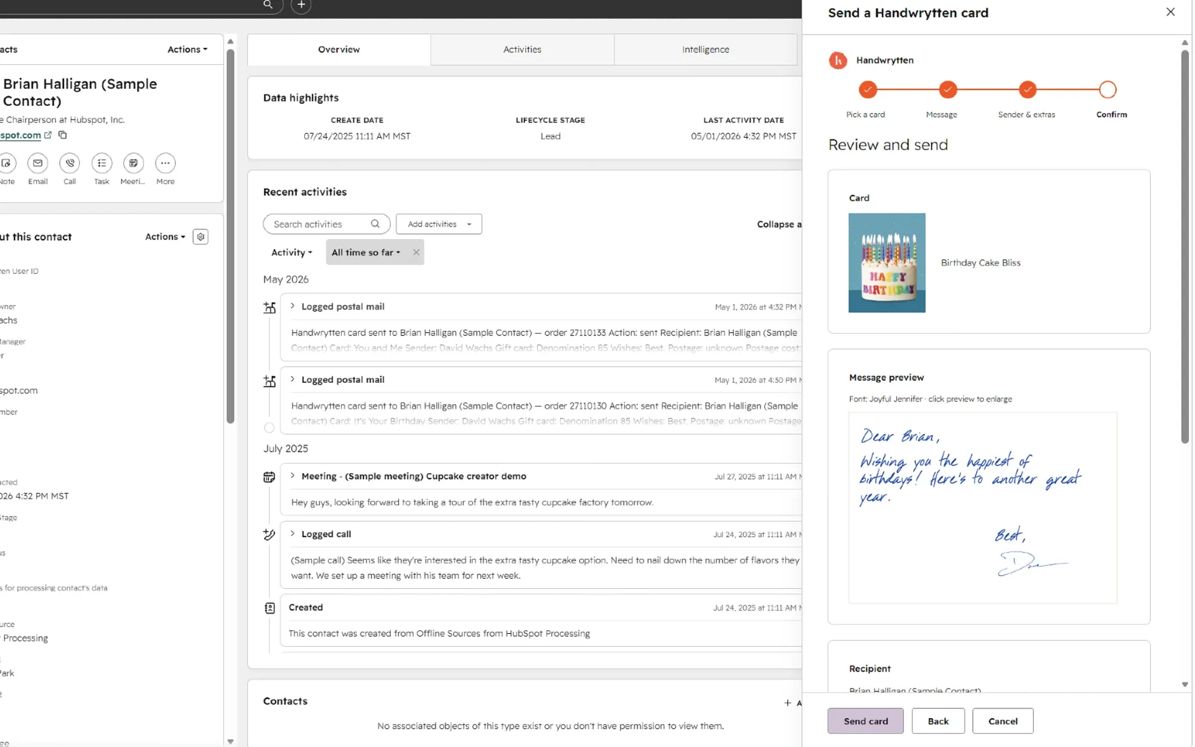Click the Created contact timeline icon
Screen dimensions: 1195x747
(x=269, y=608)
